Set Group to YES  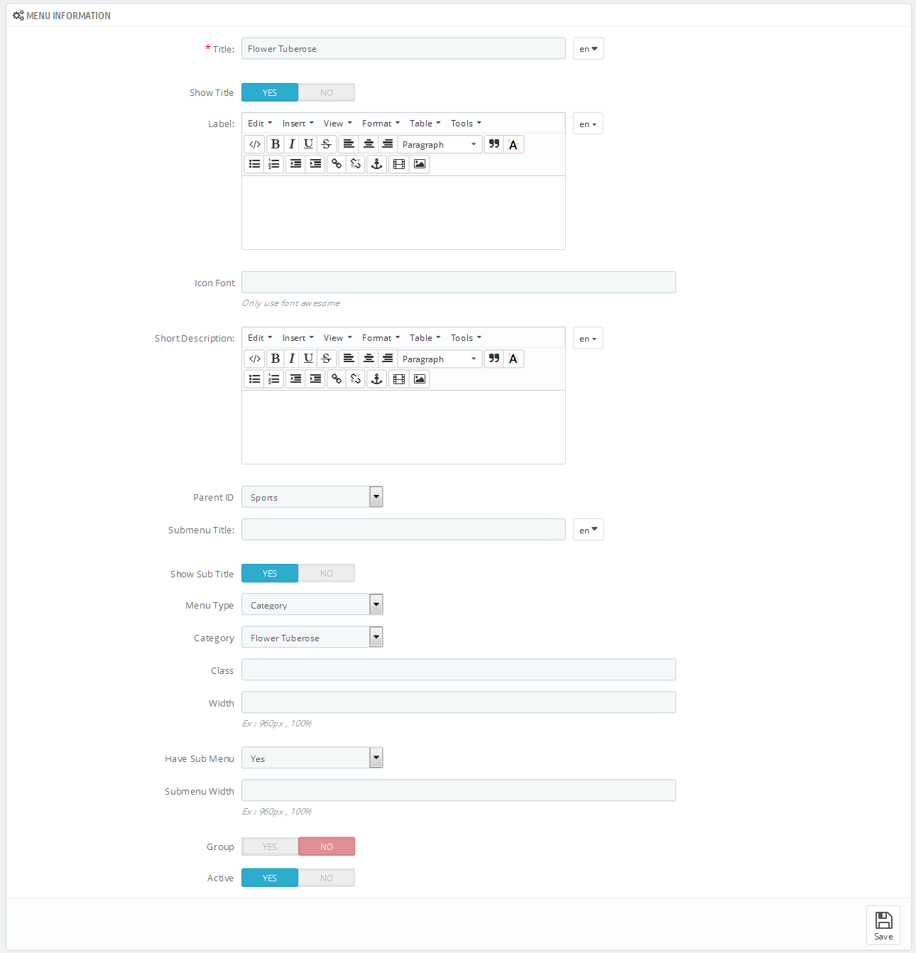coord(270,846)
